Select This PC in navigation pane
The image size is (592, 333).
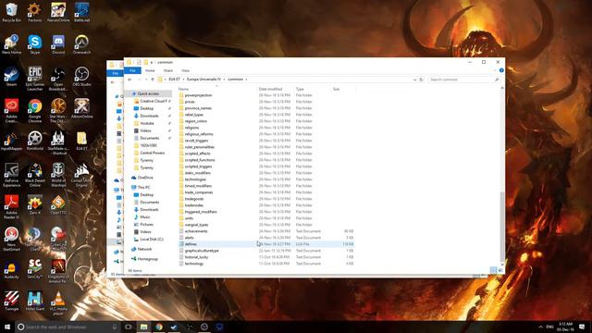(143, 187)
